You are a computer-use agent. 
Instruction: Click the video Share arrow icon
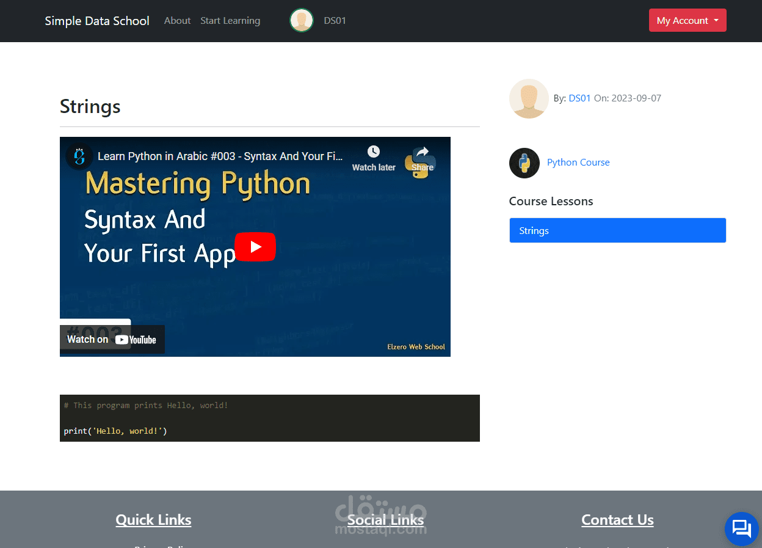422,152
